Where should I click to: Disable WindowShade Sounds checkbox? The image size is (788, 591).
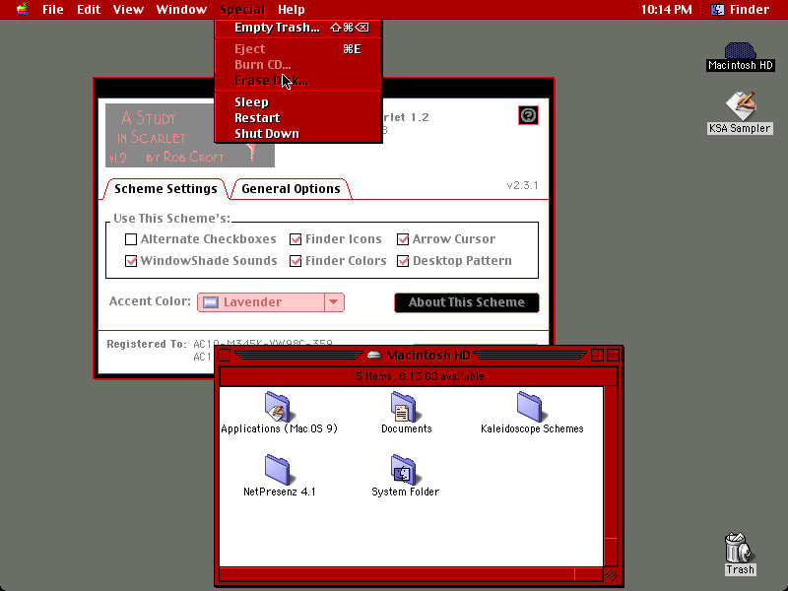(x=131, y=261)
